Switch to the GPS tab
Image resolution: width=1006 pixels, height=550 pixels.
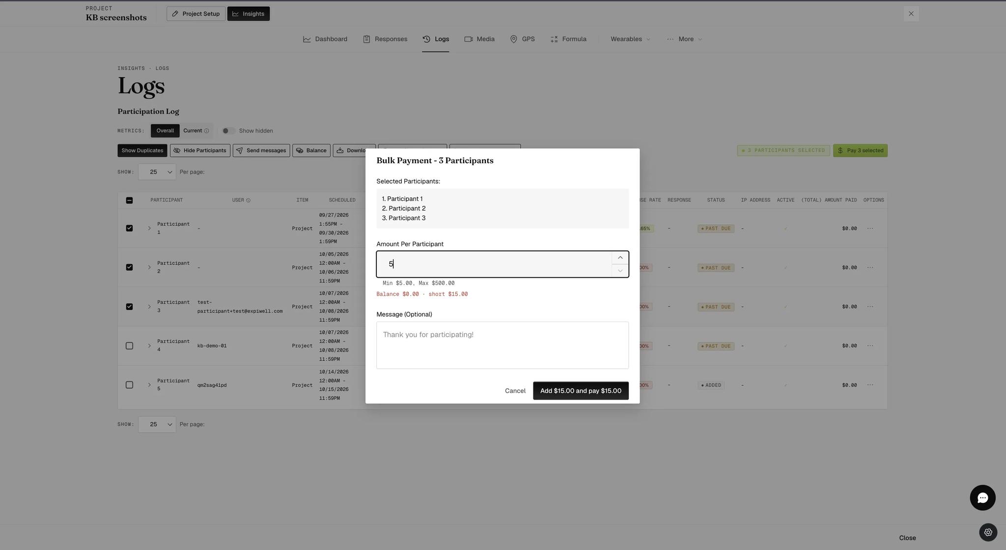[522, 39]
